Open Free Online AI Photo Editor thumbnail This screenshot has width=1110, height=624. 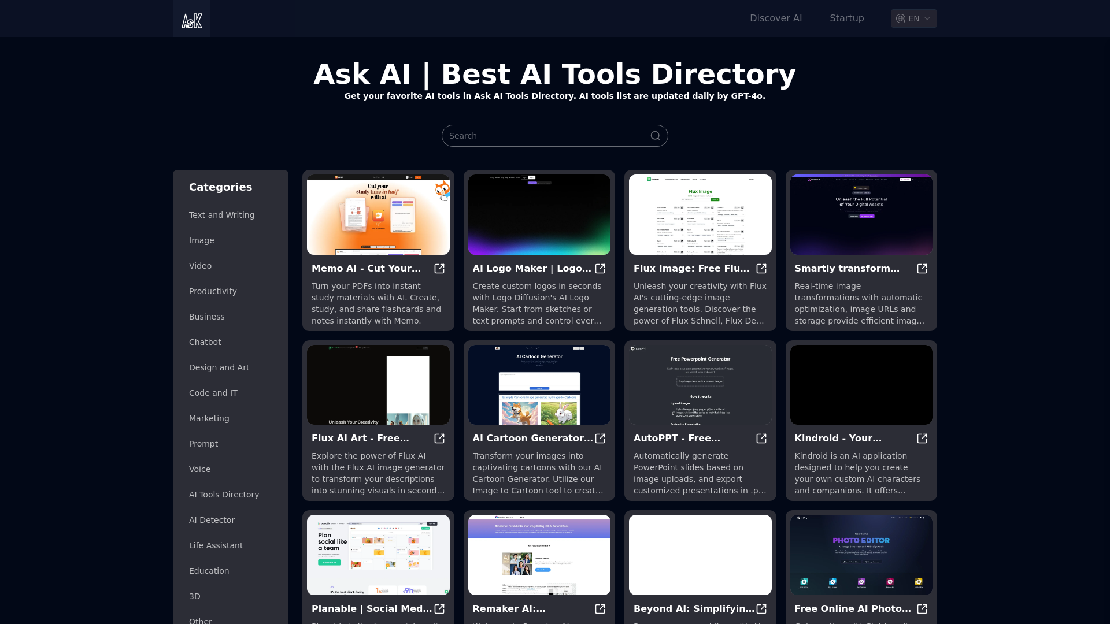point(861,555)
